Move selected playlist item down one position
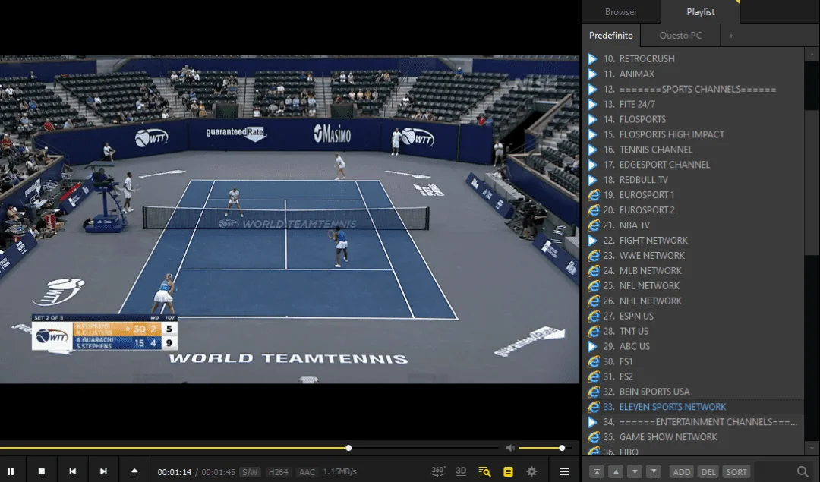 pos(634,471)
